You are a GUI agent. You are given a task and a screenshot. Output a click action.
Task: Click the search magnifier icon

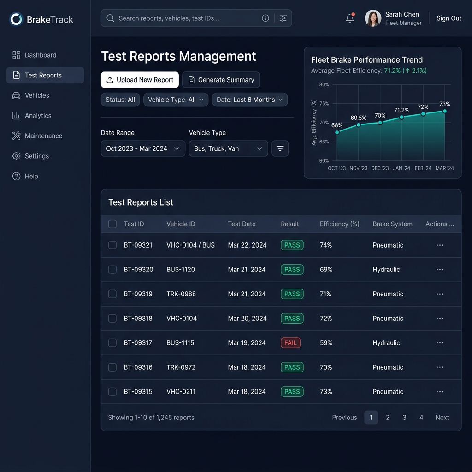(x=110, y=18)
